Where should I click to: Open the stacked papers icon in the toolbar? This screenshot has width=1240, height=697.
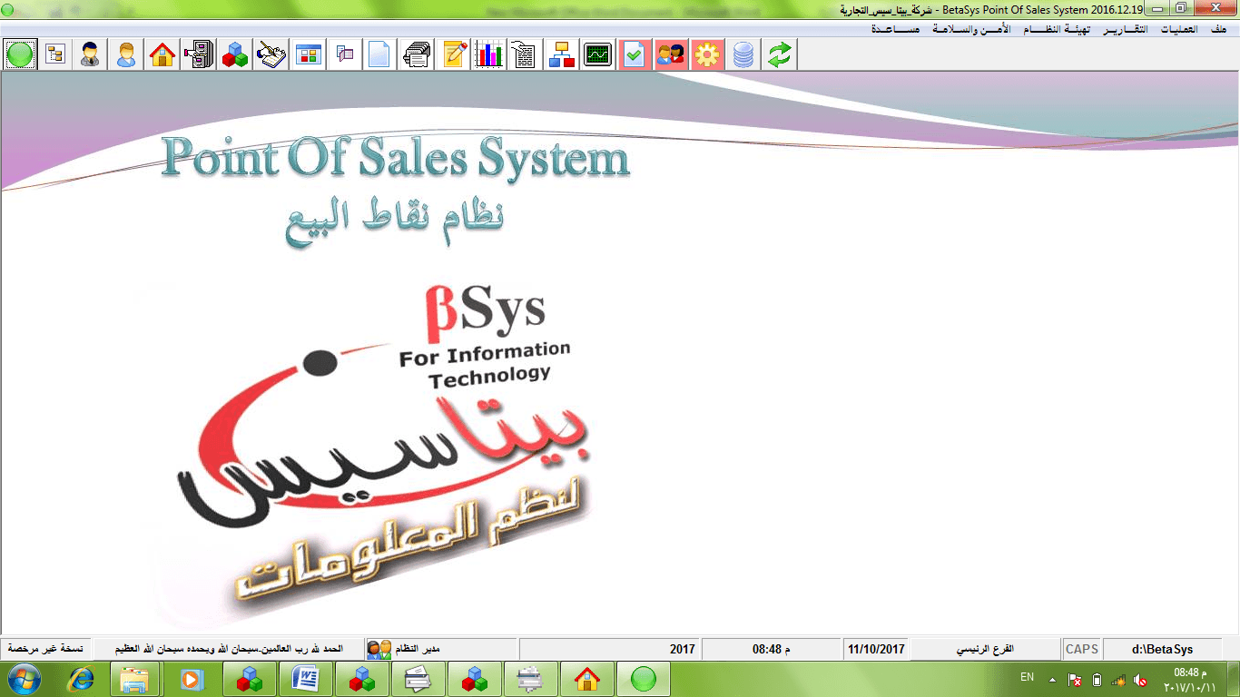(417, 54)
